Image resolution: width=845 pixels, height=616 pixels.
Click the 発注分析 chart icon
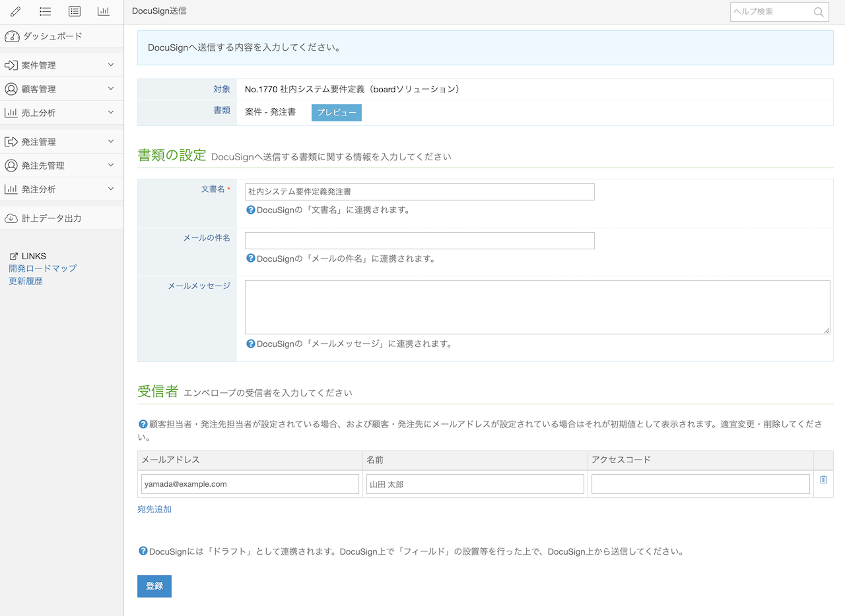[x=11, y=189]
